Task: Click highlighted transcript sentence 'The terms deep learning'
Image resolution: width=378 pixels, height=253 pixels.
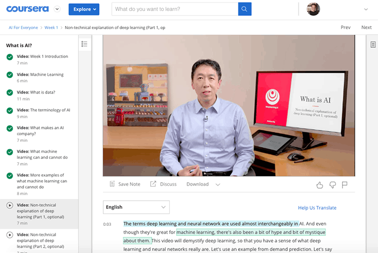Action: 211,224
